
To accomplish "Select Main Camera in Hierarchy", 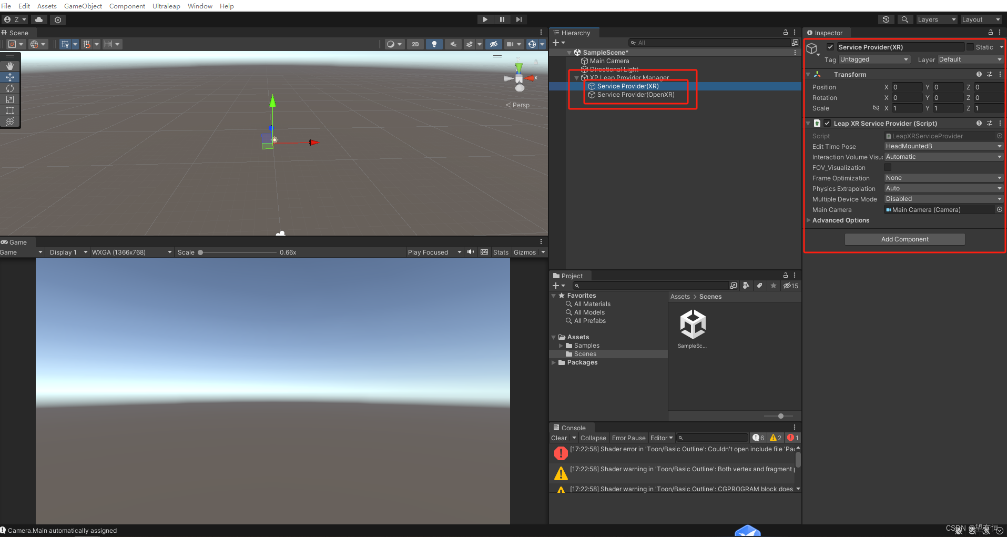I will tap(609, 61).
